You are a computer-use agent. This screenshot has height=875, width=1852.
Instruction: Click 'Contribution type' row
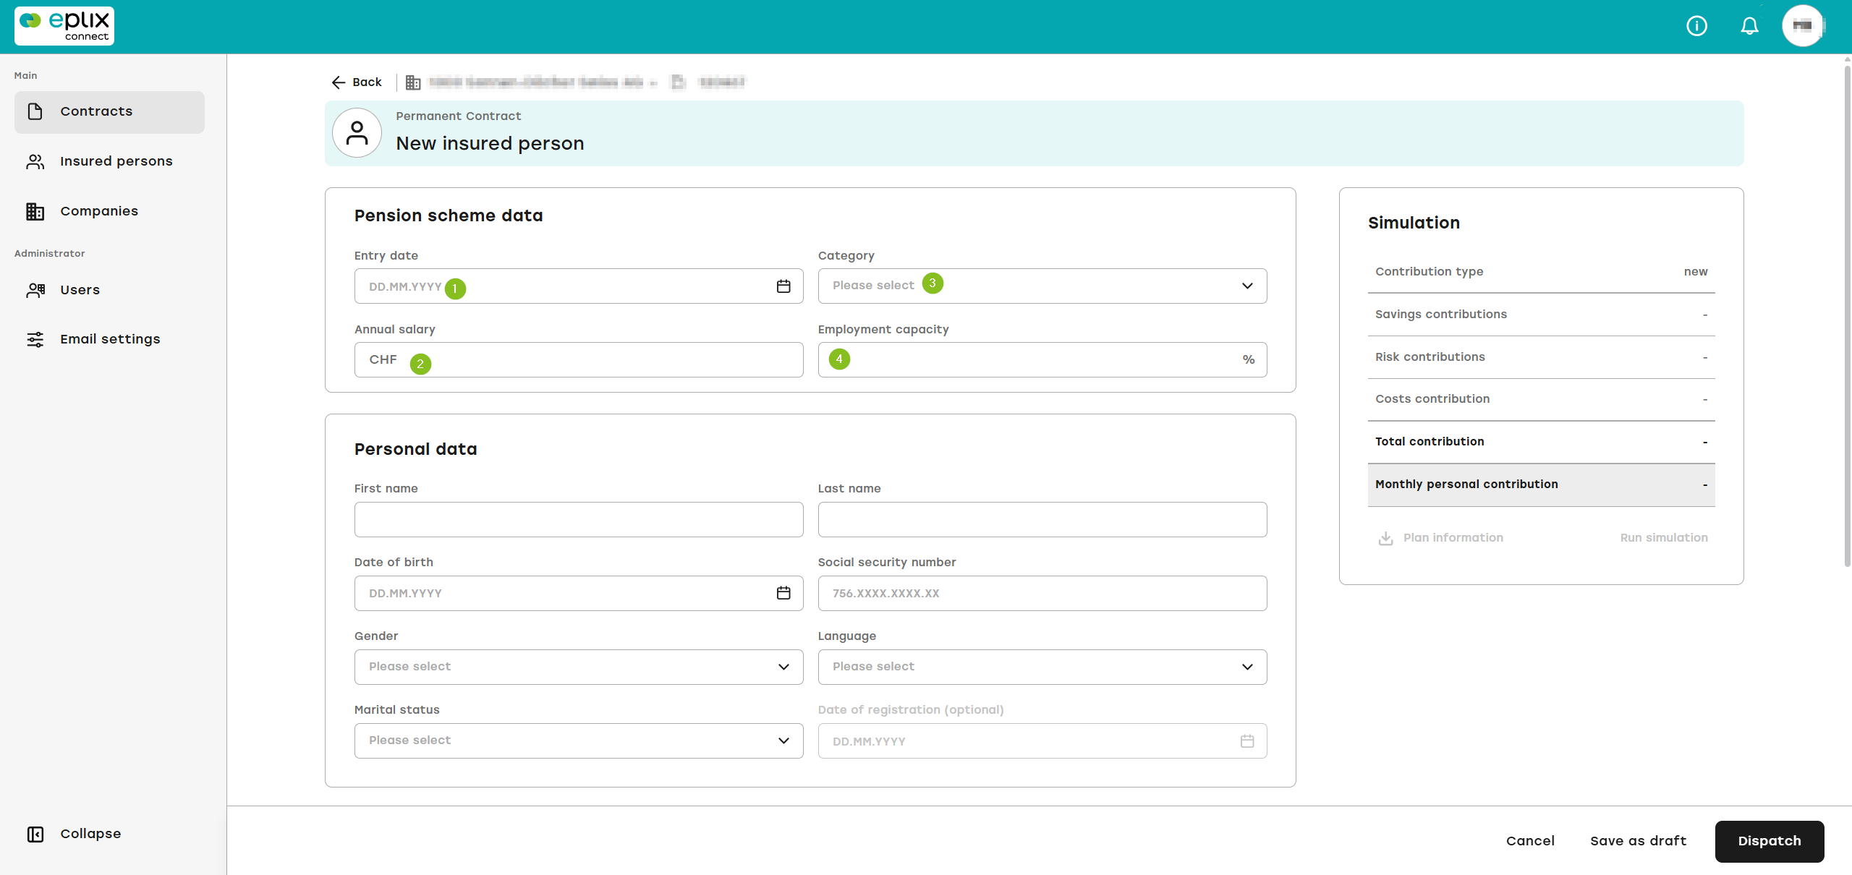1541,272
